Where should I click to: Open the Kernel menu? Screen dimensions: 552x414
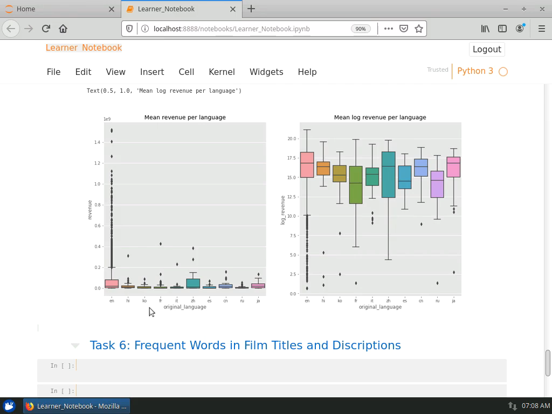click(222, 72)
